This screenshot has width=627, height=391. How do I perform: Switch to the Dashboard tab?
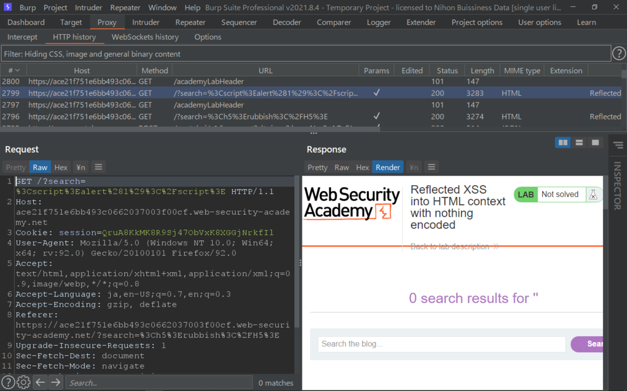click(x=26, y=22)
